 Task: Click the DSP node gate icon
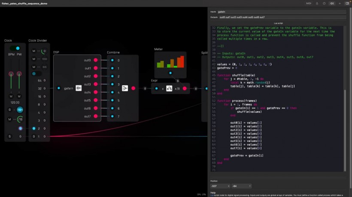point(79,88)
